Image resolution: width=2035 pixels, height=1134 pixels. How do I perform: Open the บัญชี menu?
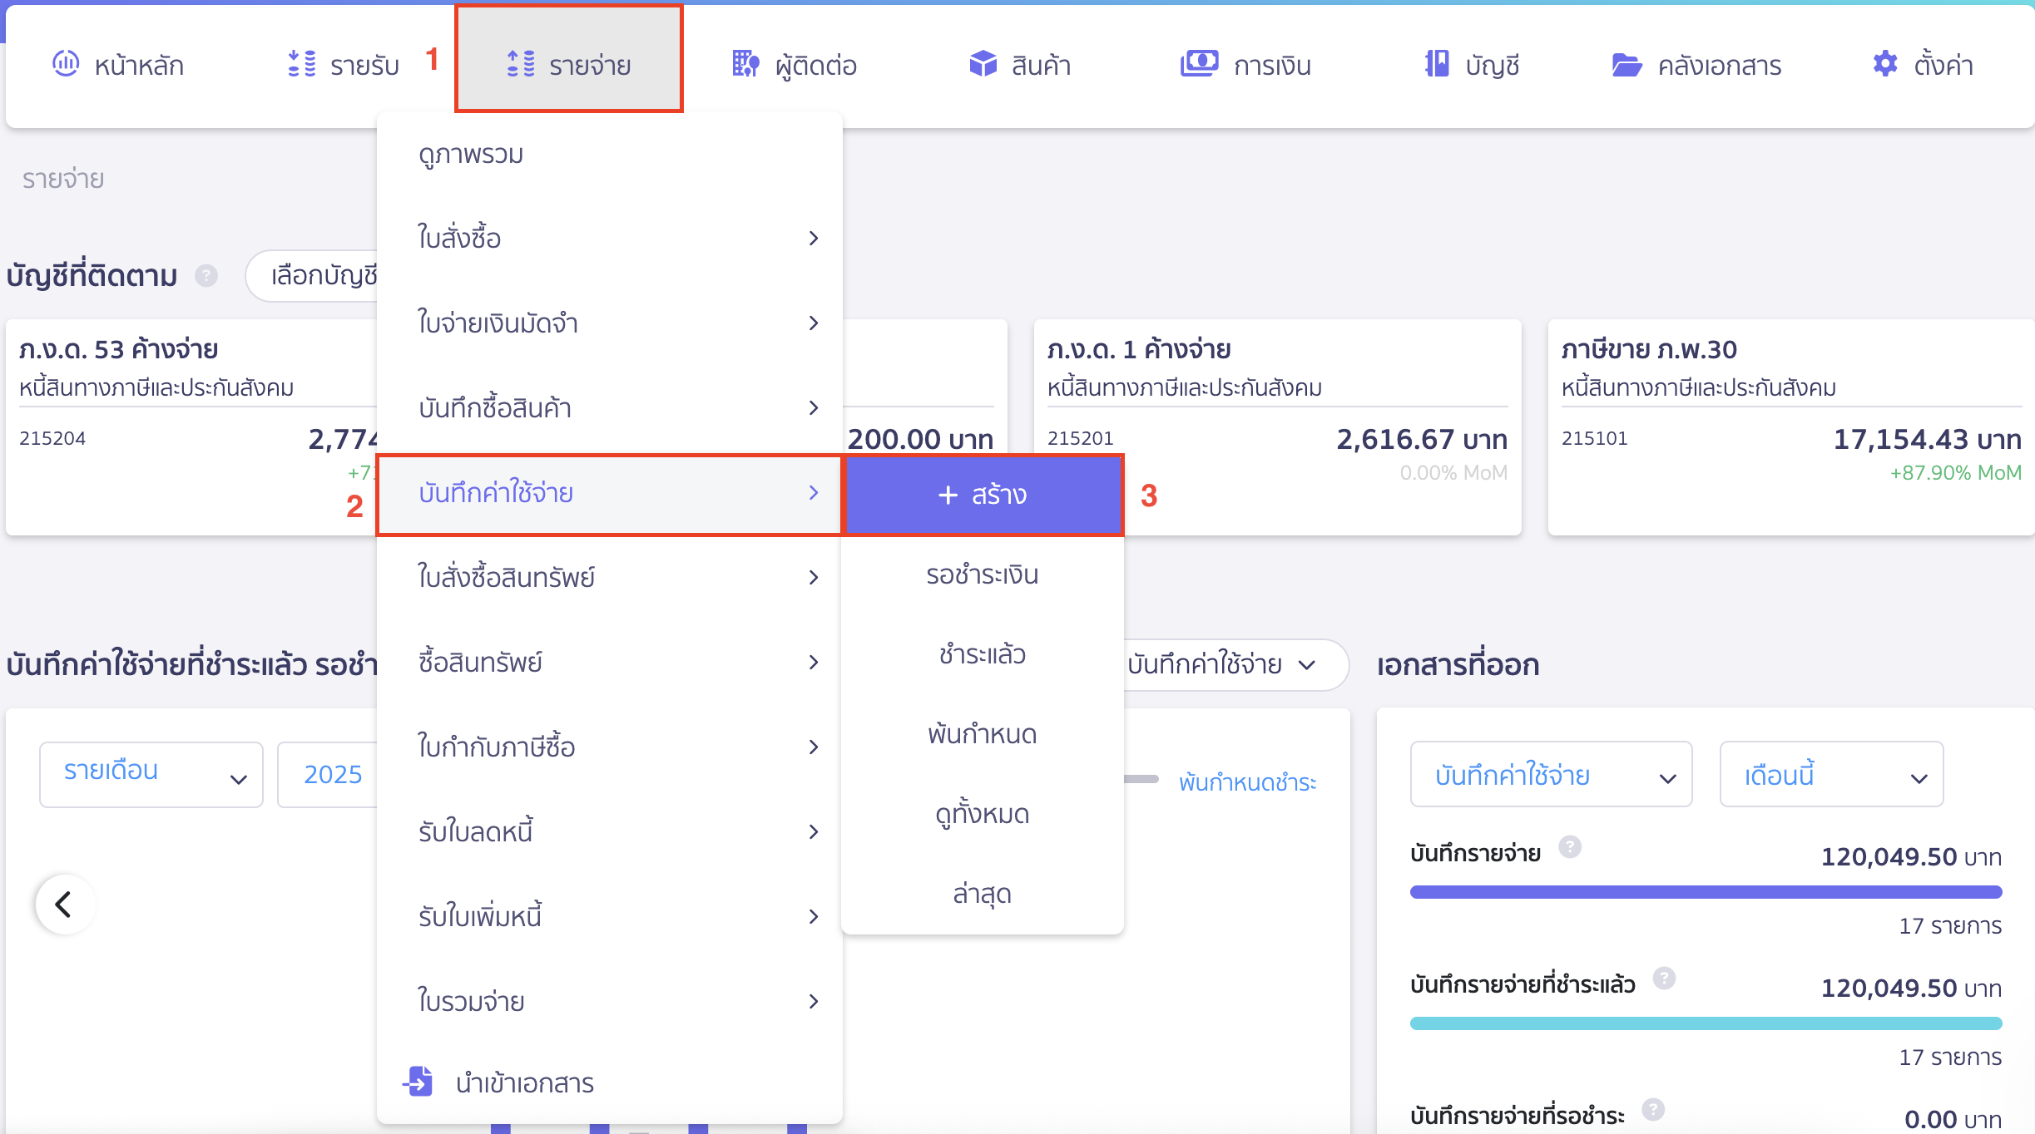pos(1472,64)
